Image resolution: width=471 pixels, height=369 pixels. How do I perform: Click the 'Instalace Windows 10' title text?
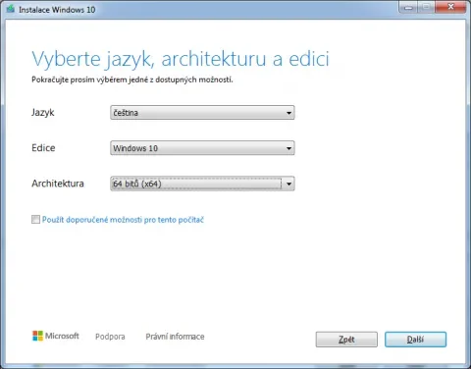[57, 10]
